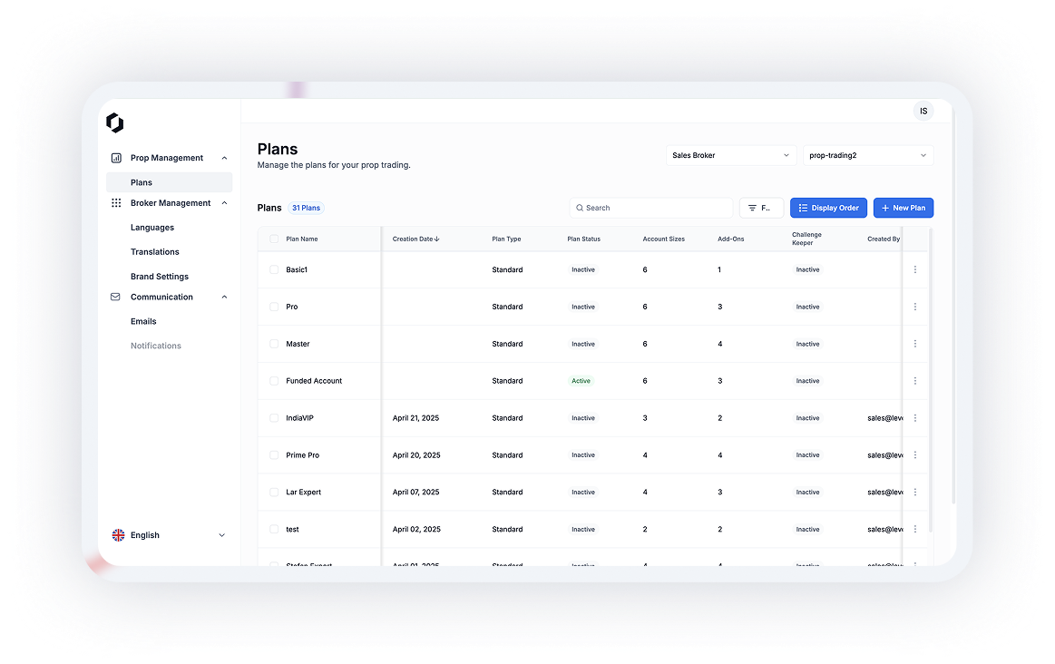This screenshot has height=664, width=1055.
Task: Open the IS user avatar menu
Action: click(923, 111)
